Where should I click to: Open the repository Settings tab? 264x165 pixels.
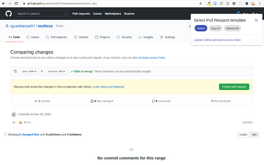(x=167, y=37)
